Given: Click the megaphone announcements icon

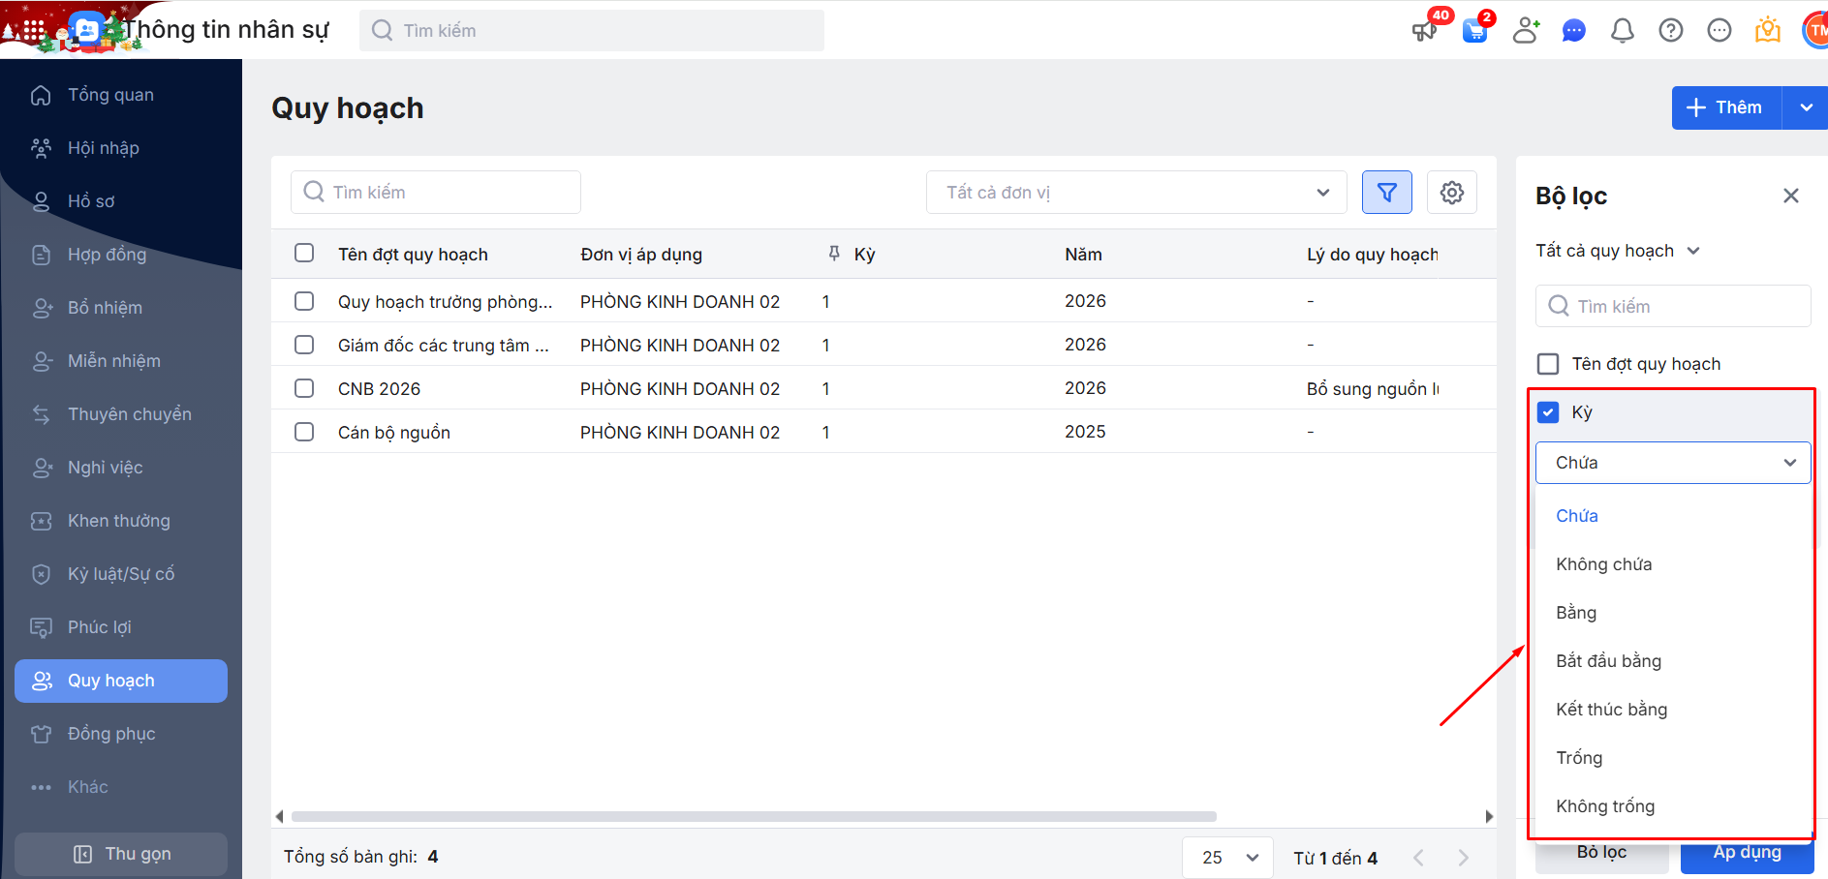Looking at the screenshot, I should click(1424, 31).
